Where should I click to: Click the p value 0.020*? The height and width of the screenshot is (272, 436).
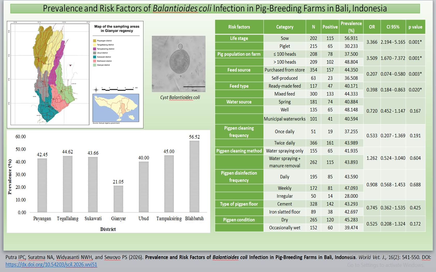[x=415, y=90]
